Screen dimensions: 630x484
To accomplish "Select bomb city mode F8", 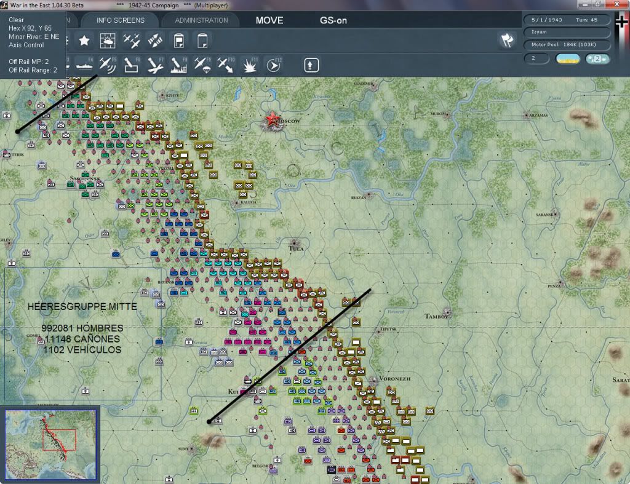I will [179, 65].
